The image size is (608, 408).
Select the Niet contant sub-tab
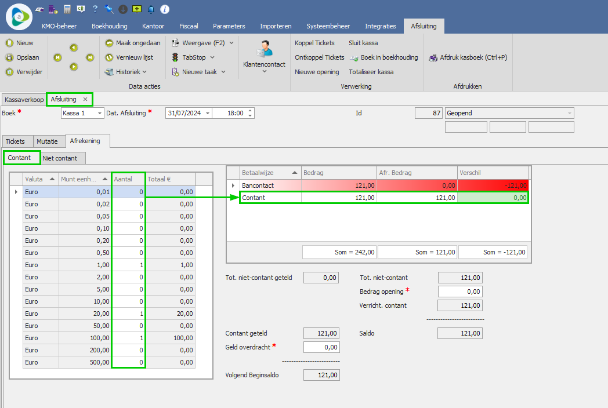point(60,158)
